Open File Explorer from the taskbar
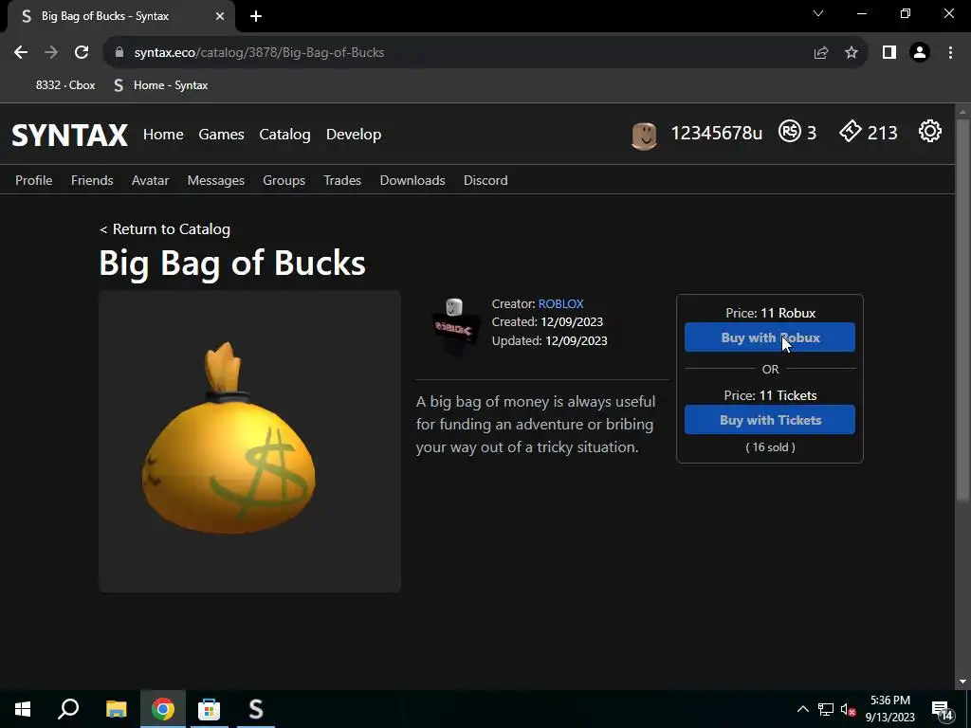Viewport: 971px width, 728px height. coord(116,709)
